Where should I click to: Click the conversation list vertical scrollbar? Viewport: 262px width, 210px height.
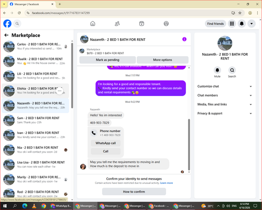point(72,75)
